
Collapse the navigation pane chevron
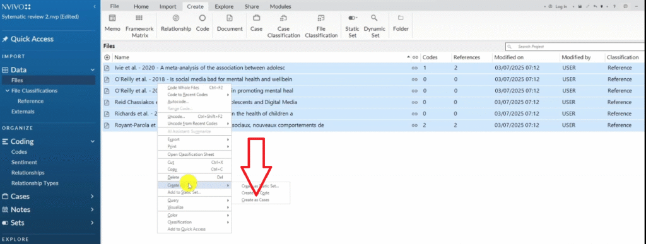95,7
